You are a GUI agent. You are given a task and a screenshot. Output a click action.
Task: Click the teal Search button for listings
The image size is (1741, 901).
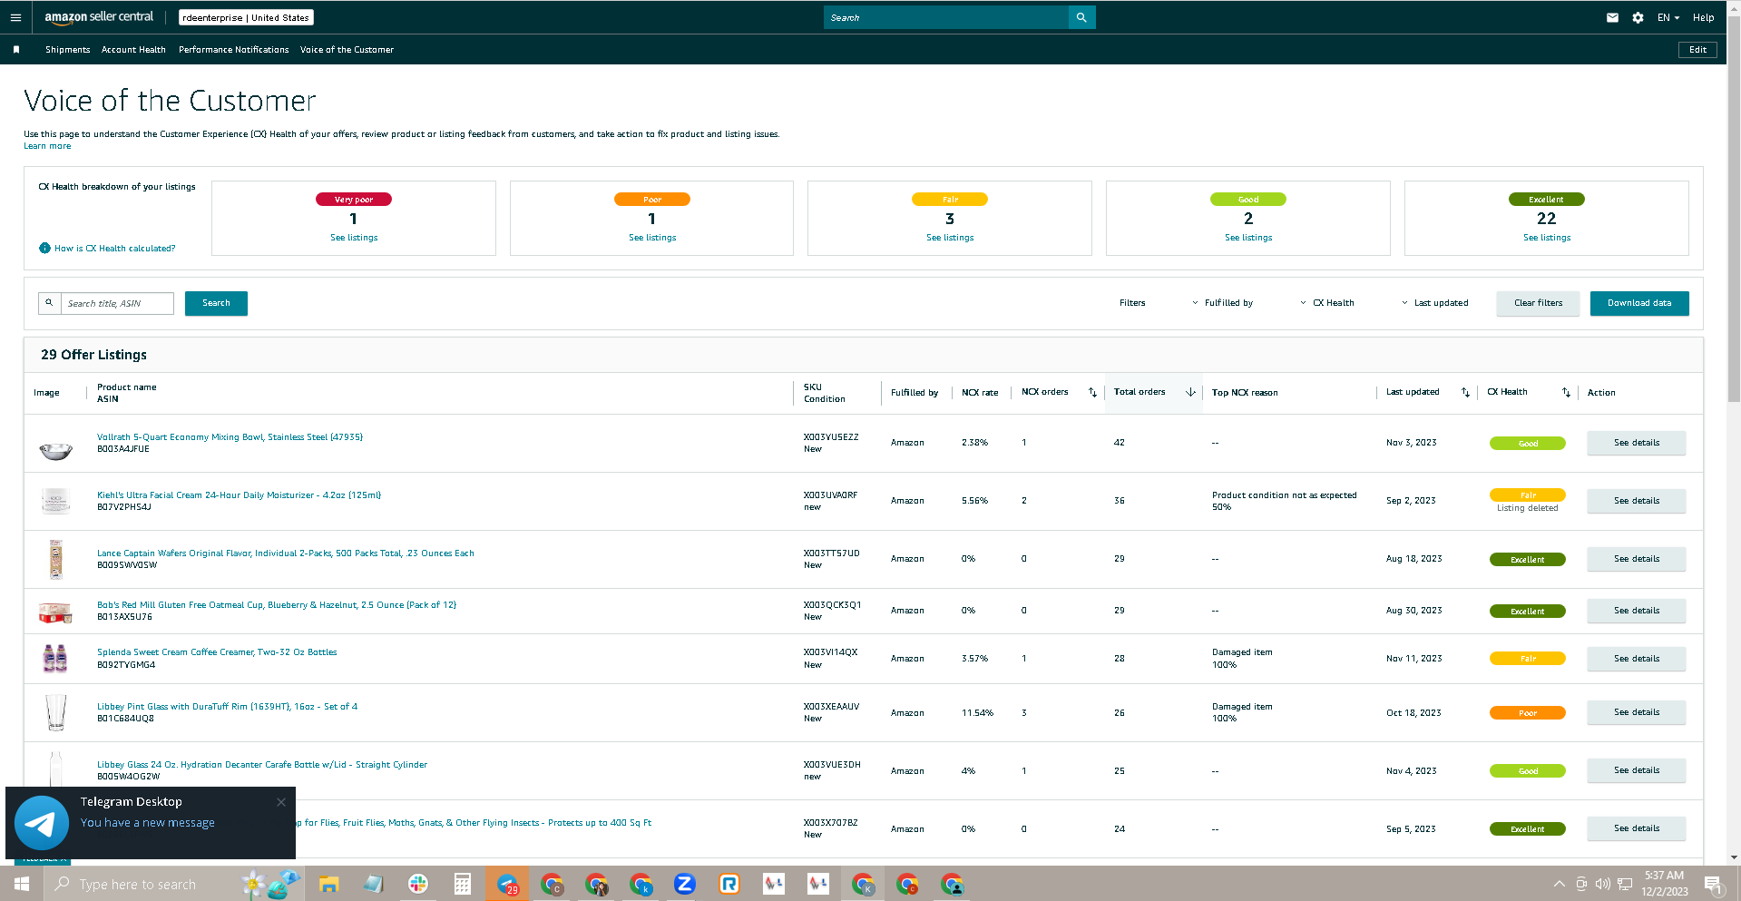point(216,303)
